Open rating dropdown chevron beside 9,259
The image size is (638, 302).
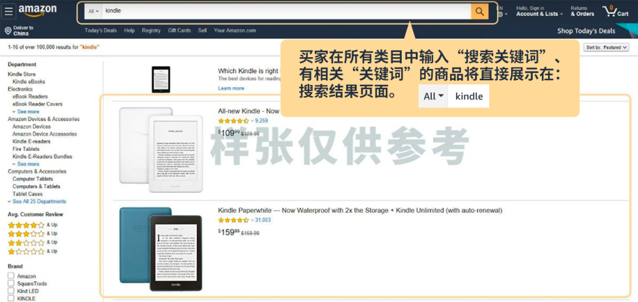click(x=252, y=121)
